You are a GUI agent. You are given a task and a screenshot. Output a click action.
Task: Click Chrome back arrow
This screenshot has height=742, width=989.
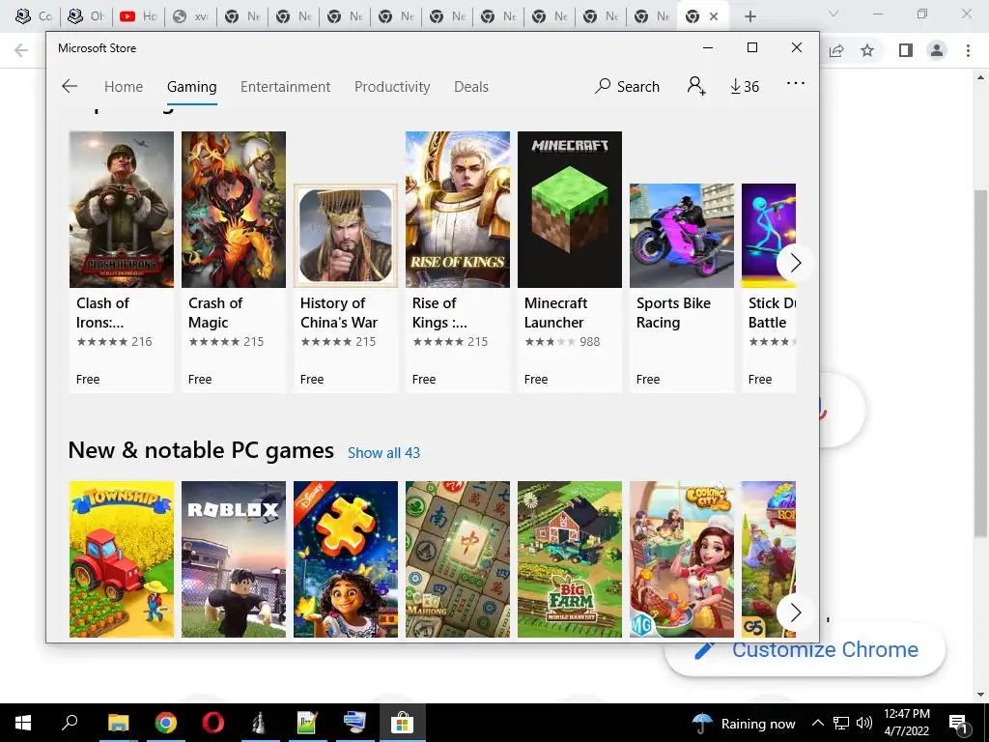(21, 50)
